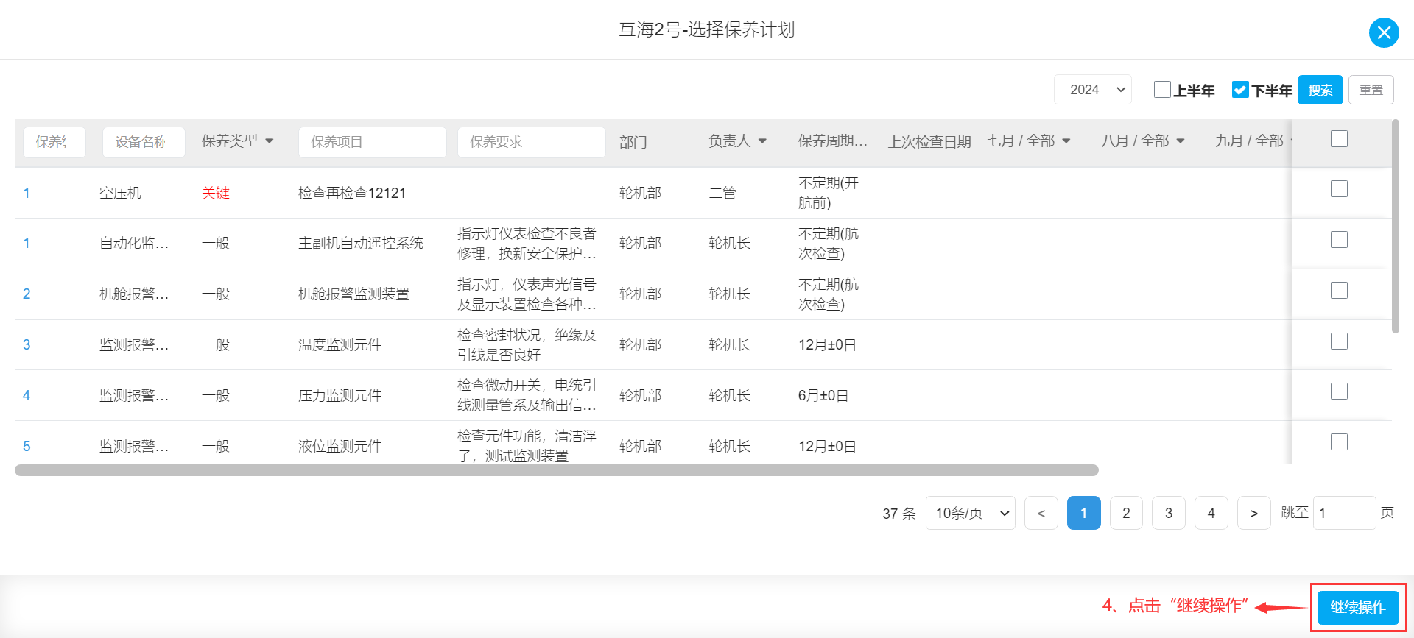Open plan number 3 link
1414x638 pixels.
(x=27, y=344)
